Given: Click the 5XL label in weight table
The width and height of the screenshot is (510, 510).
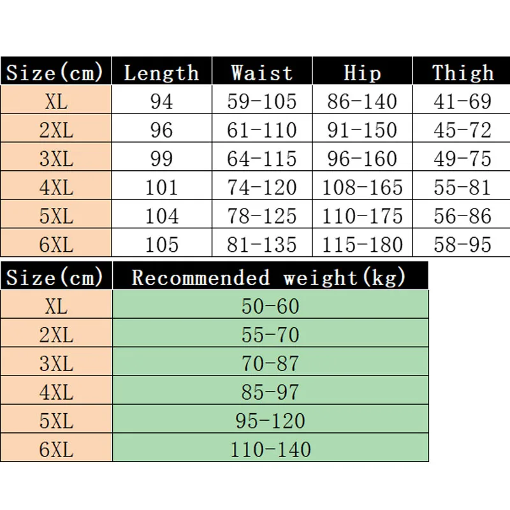Looking at the screenshot, I should (56, 419).
